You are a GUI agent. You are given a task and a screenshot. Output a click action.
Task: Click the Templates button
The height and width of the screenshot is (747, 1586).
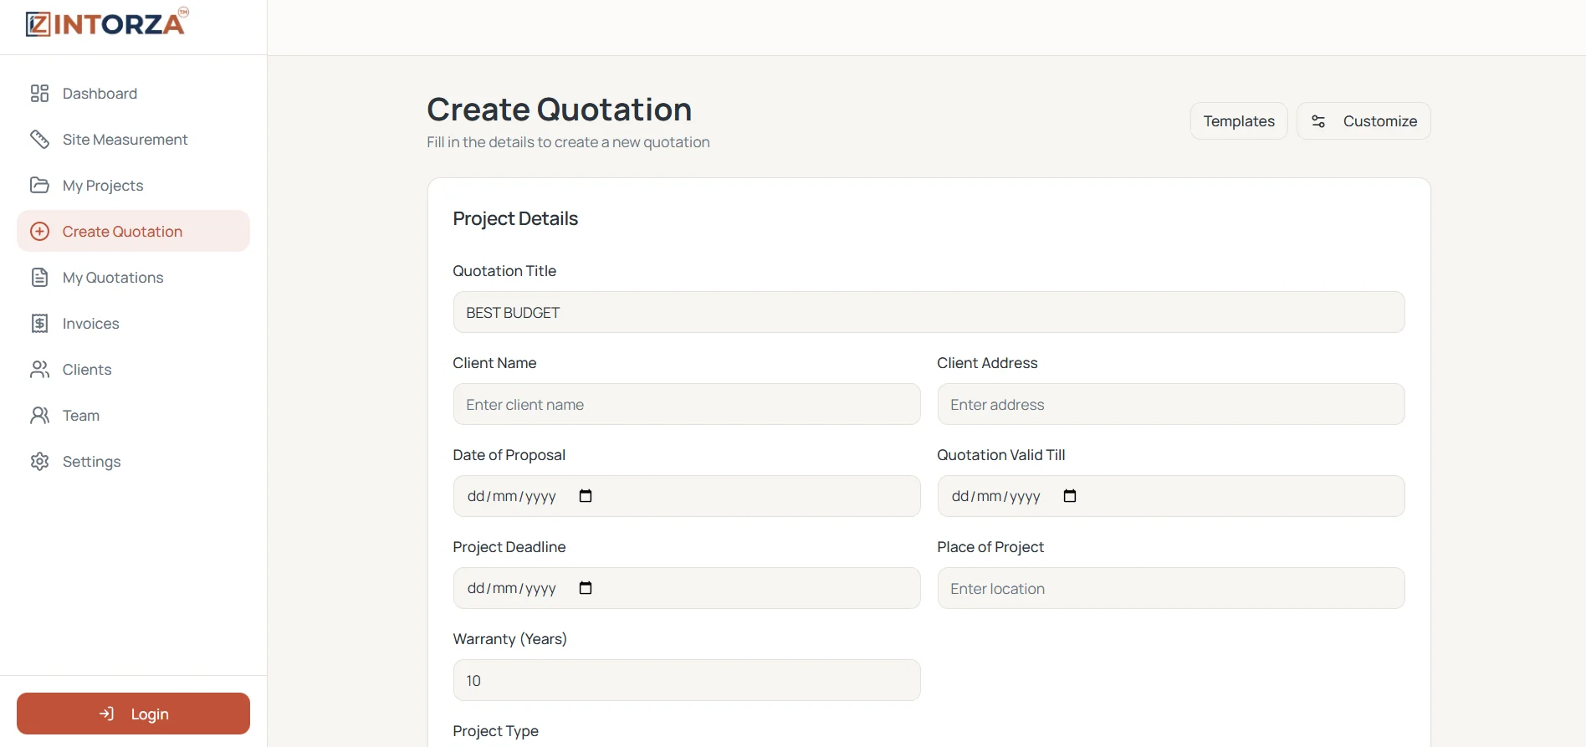point(1239,121)
